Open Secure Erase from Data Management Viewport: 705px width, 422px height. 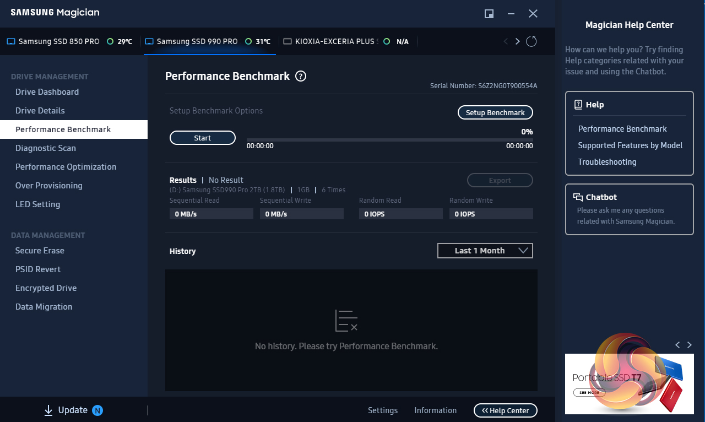click(40, 251)
